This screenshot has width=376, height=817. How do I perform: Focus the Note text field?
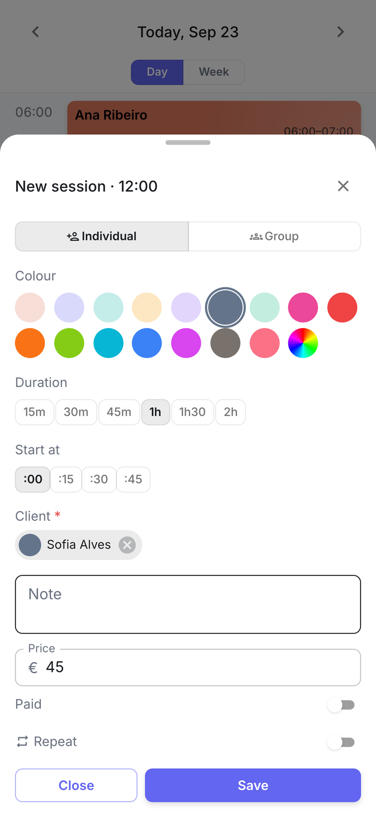[x=188, y=605]
